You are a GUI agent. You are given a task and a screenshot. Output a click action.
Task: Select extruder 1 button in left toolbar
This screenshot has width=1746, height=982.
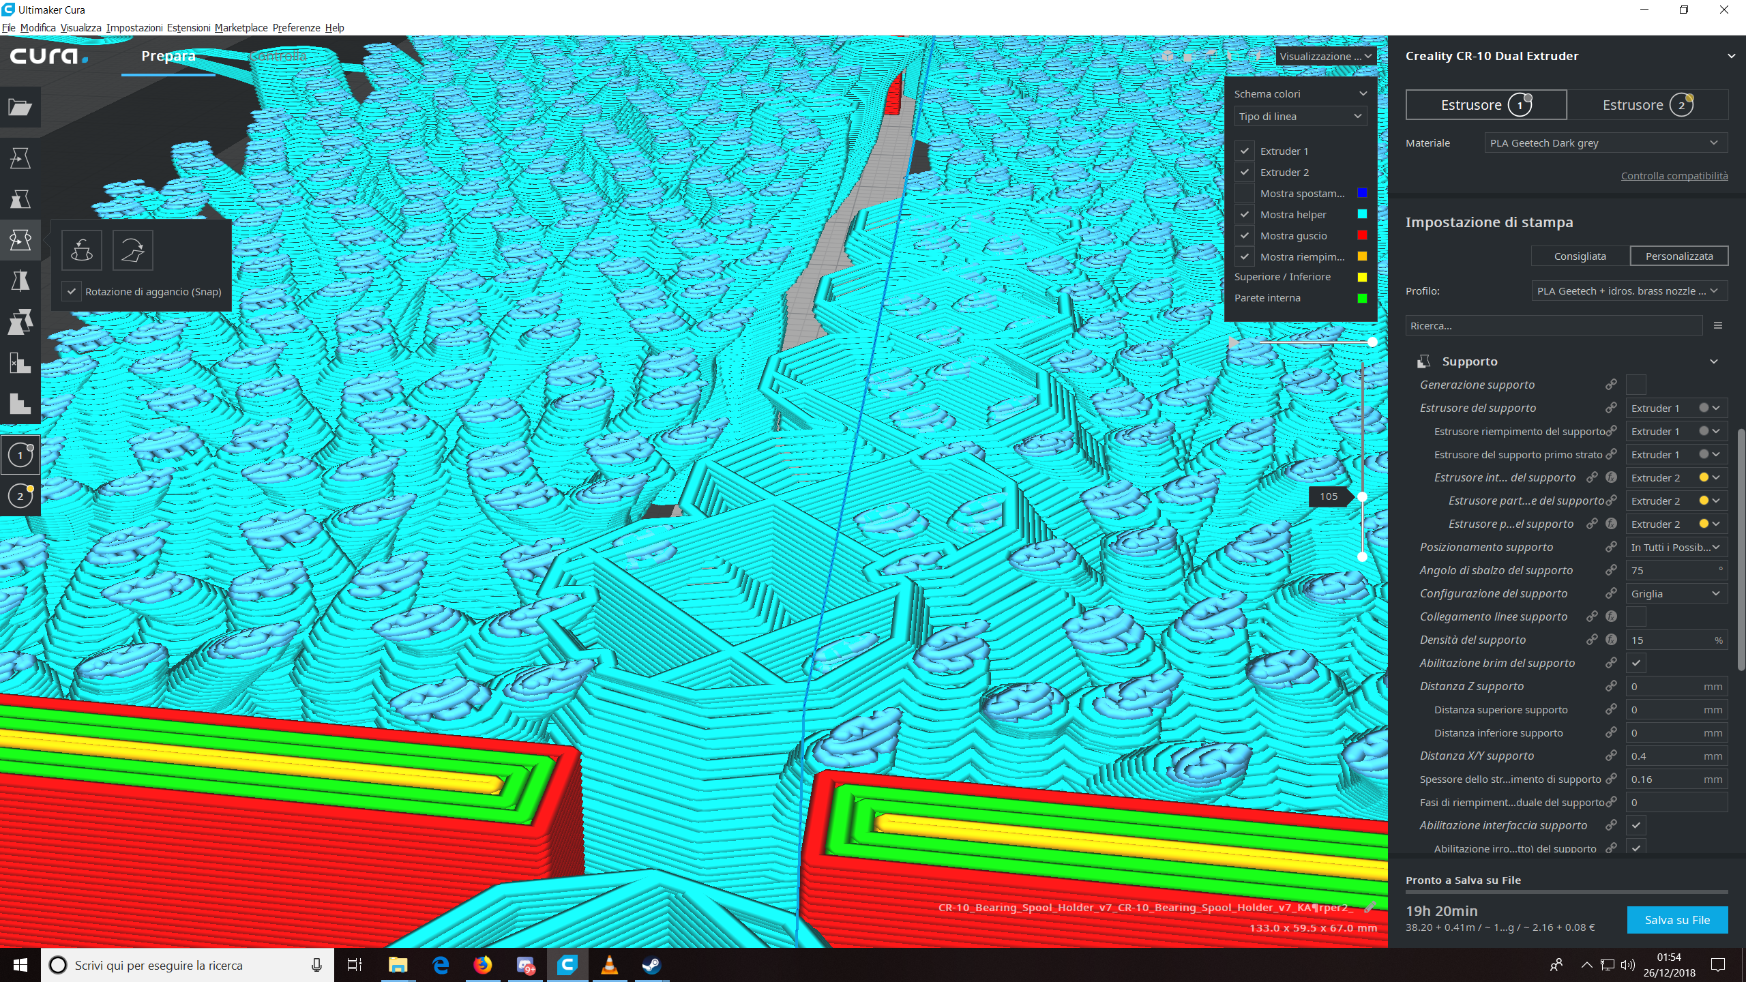[20, 455]
